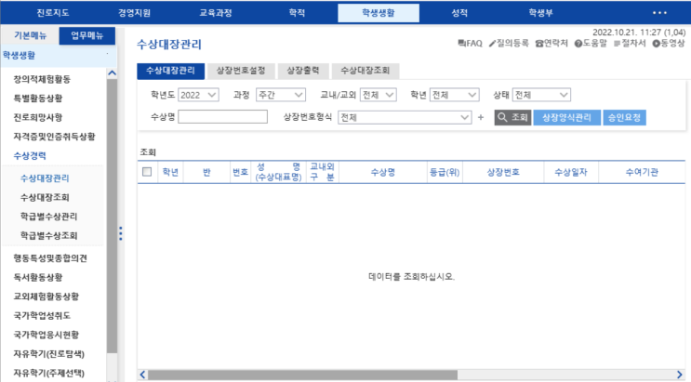Open the FAQ link
Screen dimensions: 691x382
[x=470, y=43]
